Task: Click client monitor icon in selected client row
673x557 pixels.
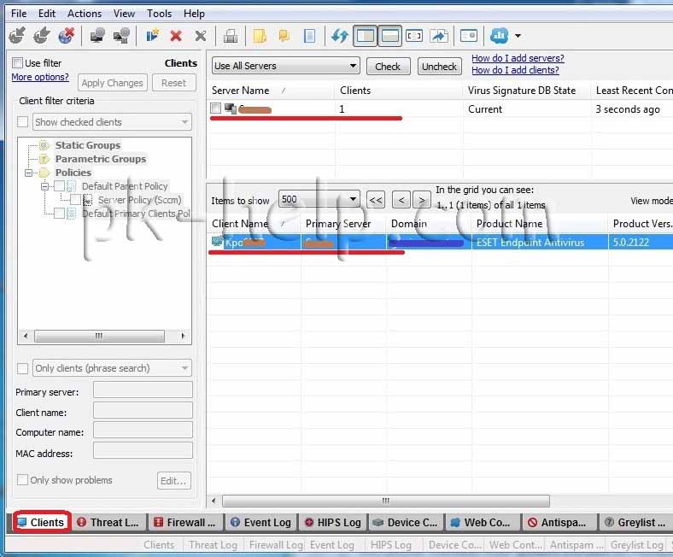Action: coord(217,242)
